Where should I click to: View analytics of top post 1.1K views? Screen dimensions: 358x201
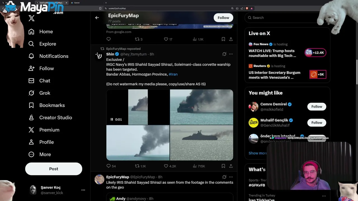[198, 39]
